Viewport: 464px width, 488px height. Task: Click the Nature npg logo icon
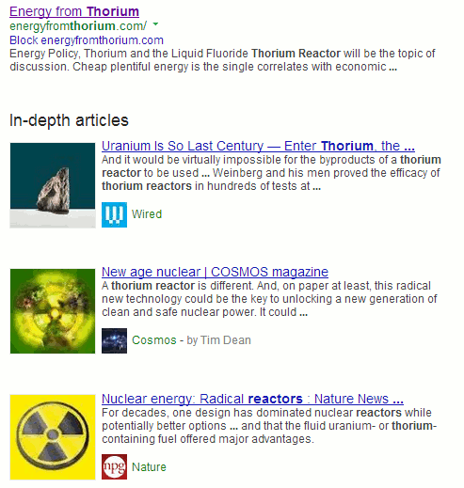coord(114,466)
